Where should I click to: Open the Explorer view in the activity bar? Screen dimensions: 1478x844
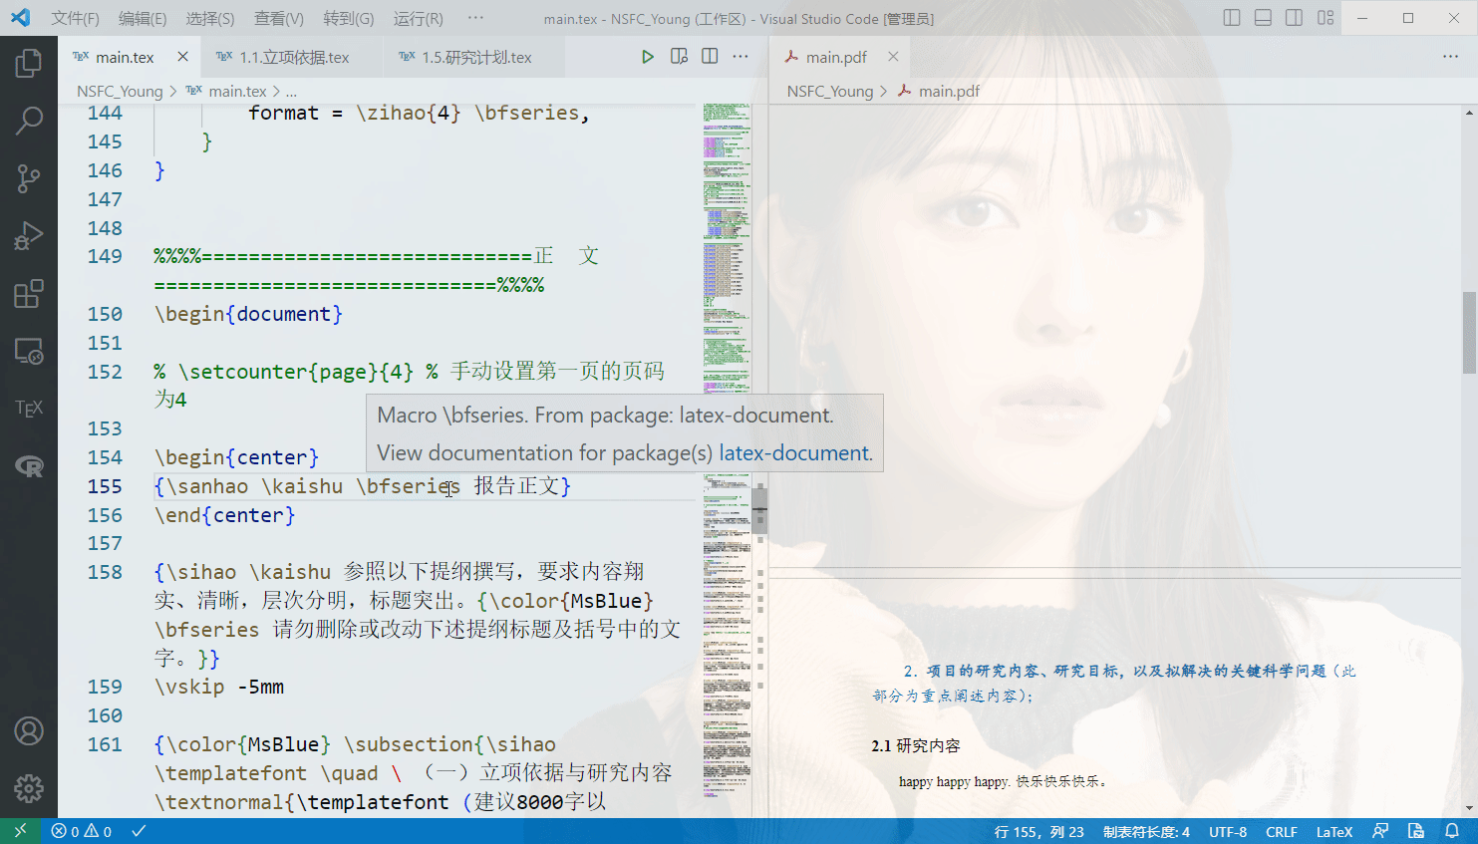pos(29,62)
